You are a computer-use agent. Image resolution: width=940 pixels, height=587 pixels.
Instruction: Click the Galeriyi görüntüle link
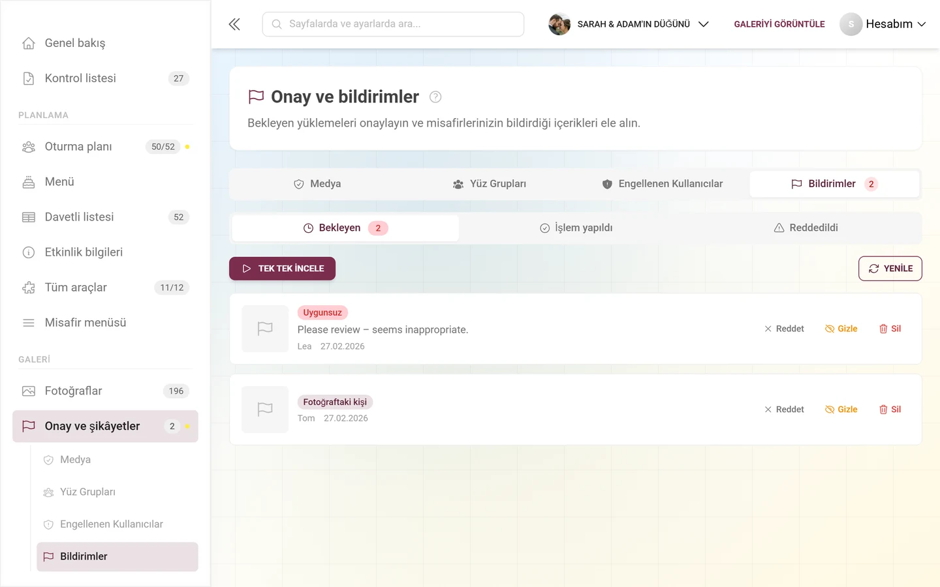(779, 24)
